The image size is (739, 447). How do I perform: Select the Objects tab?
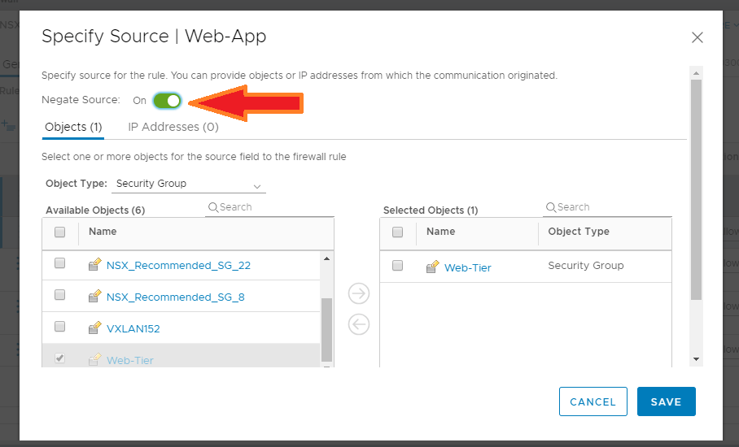[73, 127]
